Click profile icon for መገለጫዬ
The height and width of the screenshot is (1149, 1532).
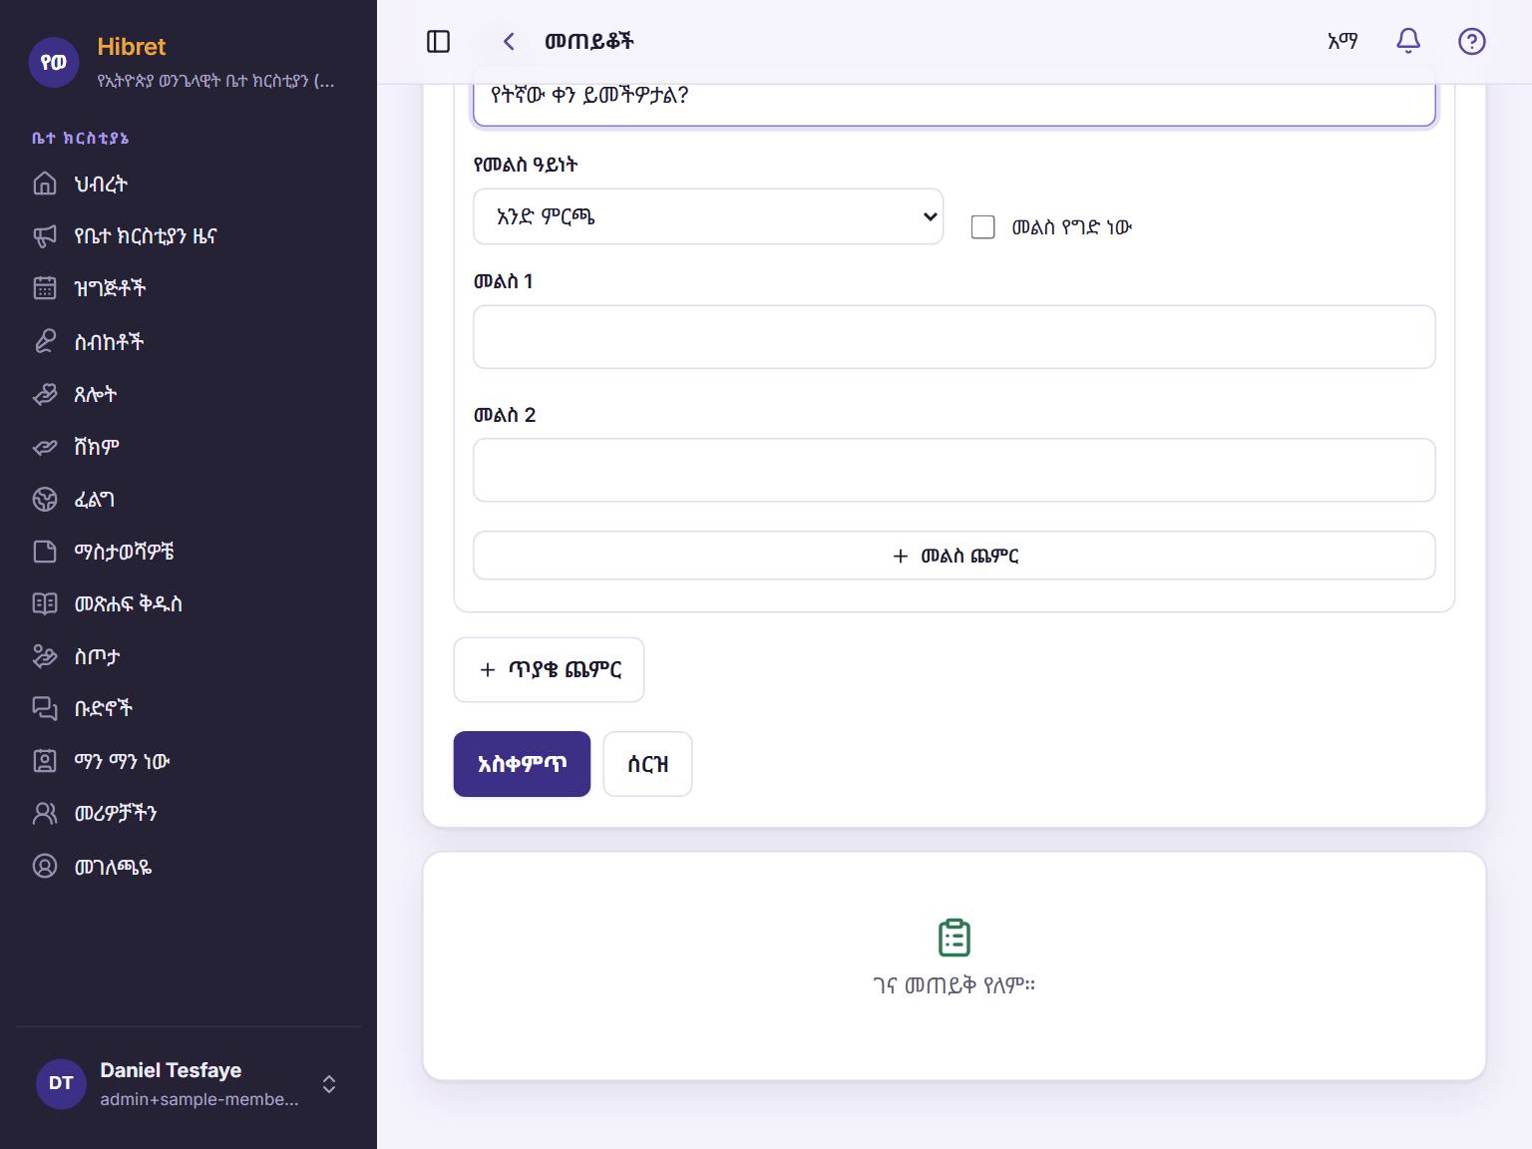tap(45, 866)
